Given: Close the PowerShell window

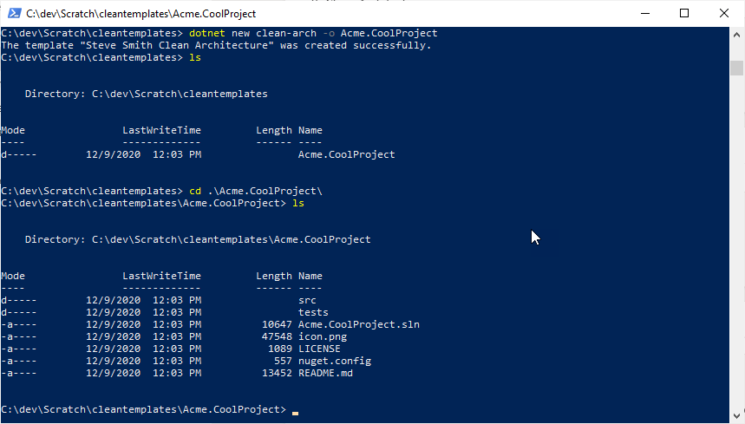Looking at the screenshot, I should [x=723, y=13].
